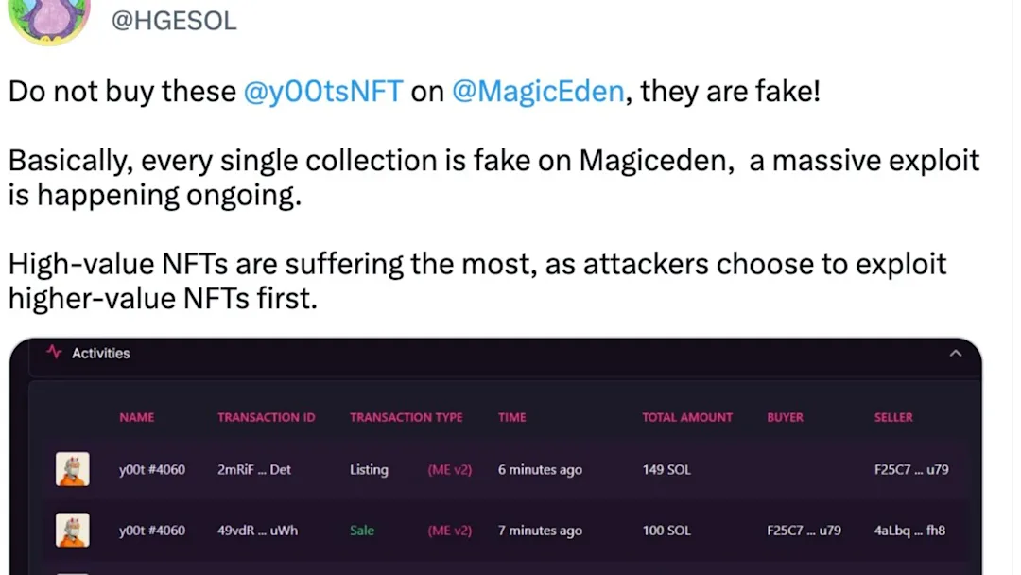The width and height of the screenshot is (1021, 575).
Task: Open the @y00tsNFT mention link
Action: click(x=322, y=91)
